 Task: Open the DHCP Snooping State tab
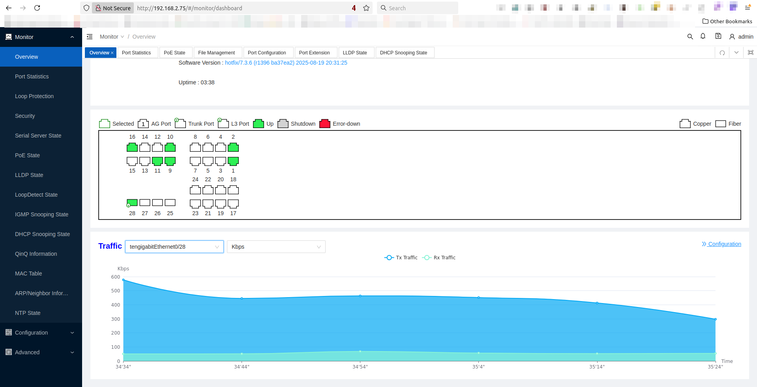(x=403, y=52)
